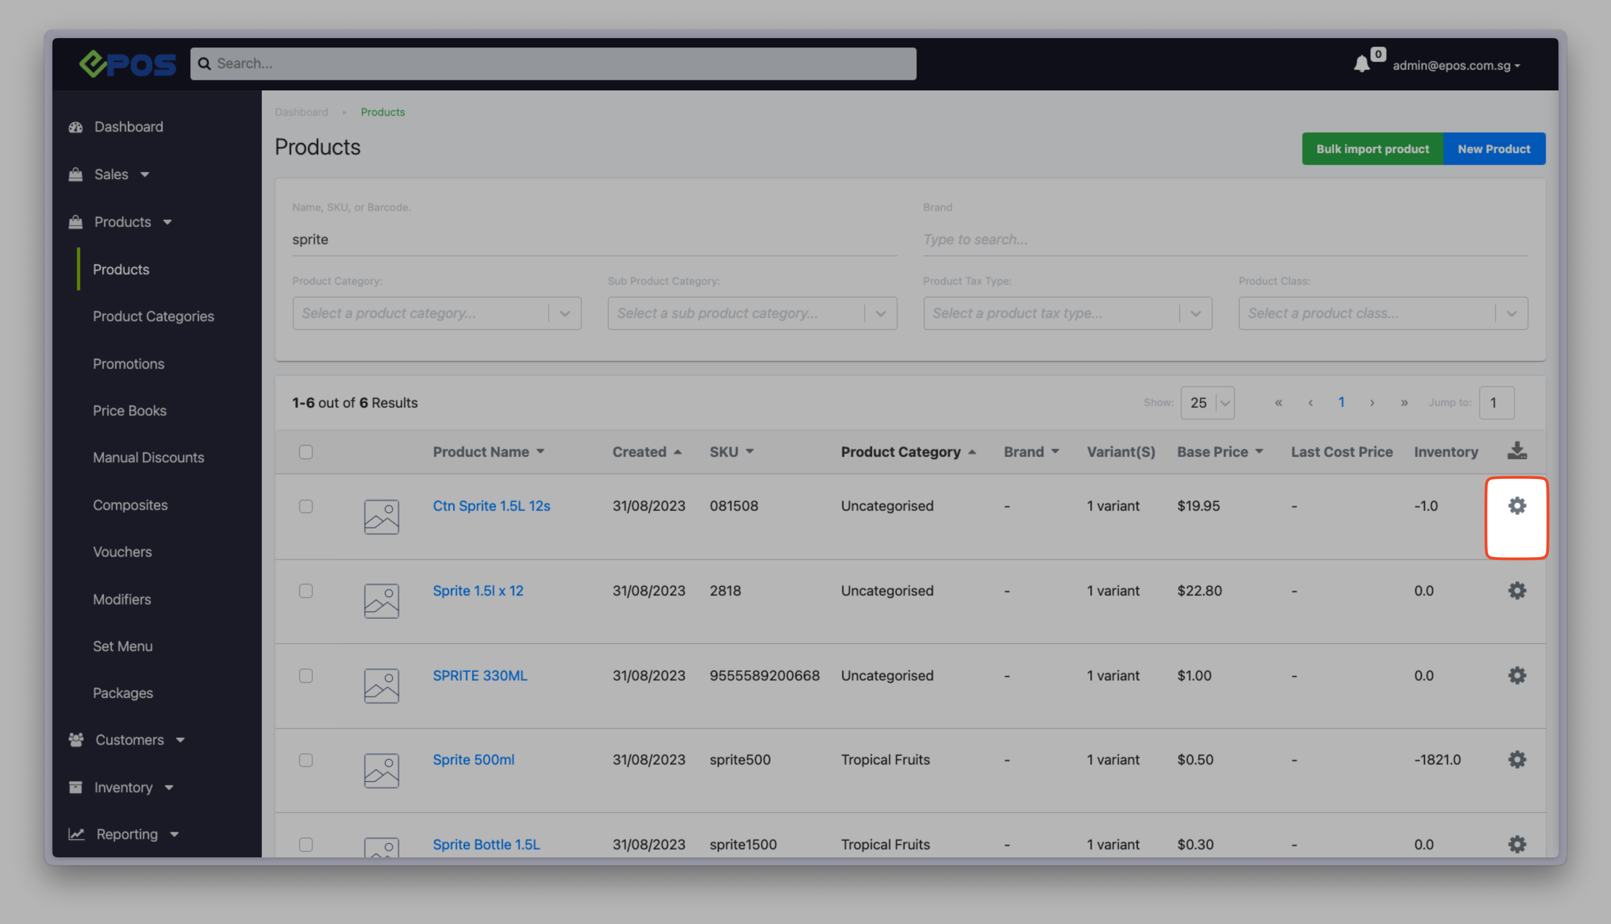Open Price Books in sidebar
1611x924 pixels.
(x=129, y=410)
